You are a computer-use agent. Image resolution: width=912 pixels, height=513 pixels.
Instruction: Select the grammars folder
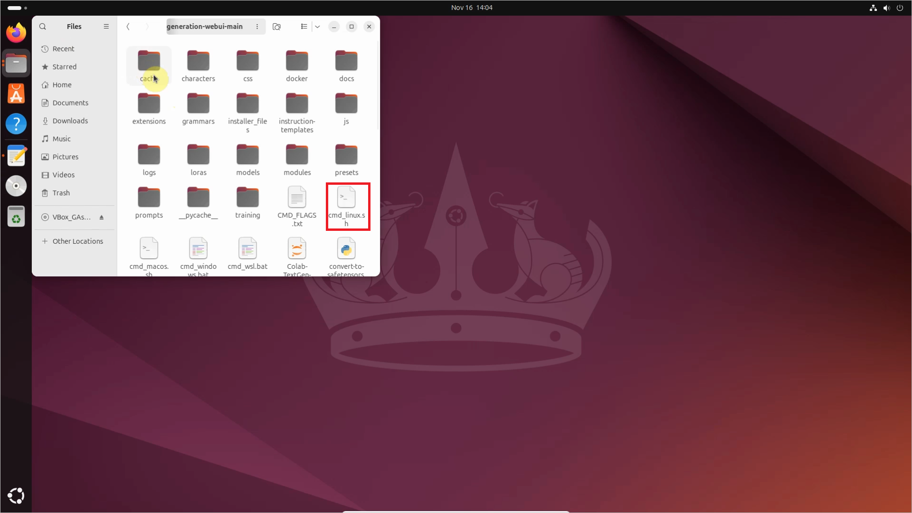(199, 109)
